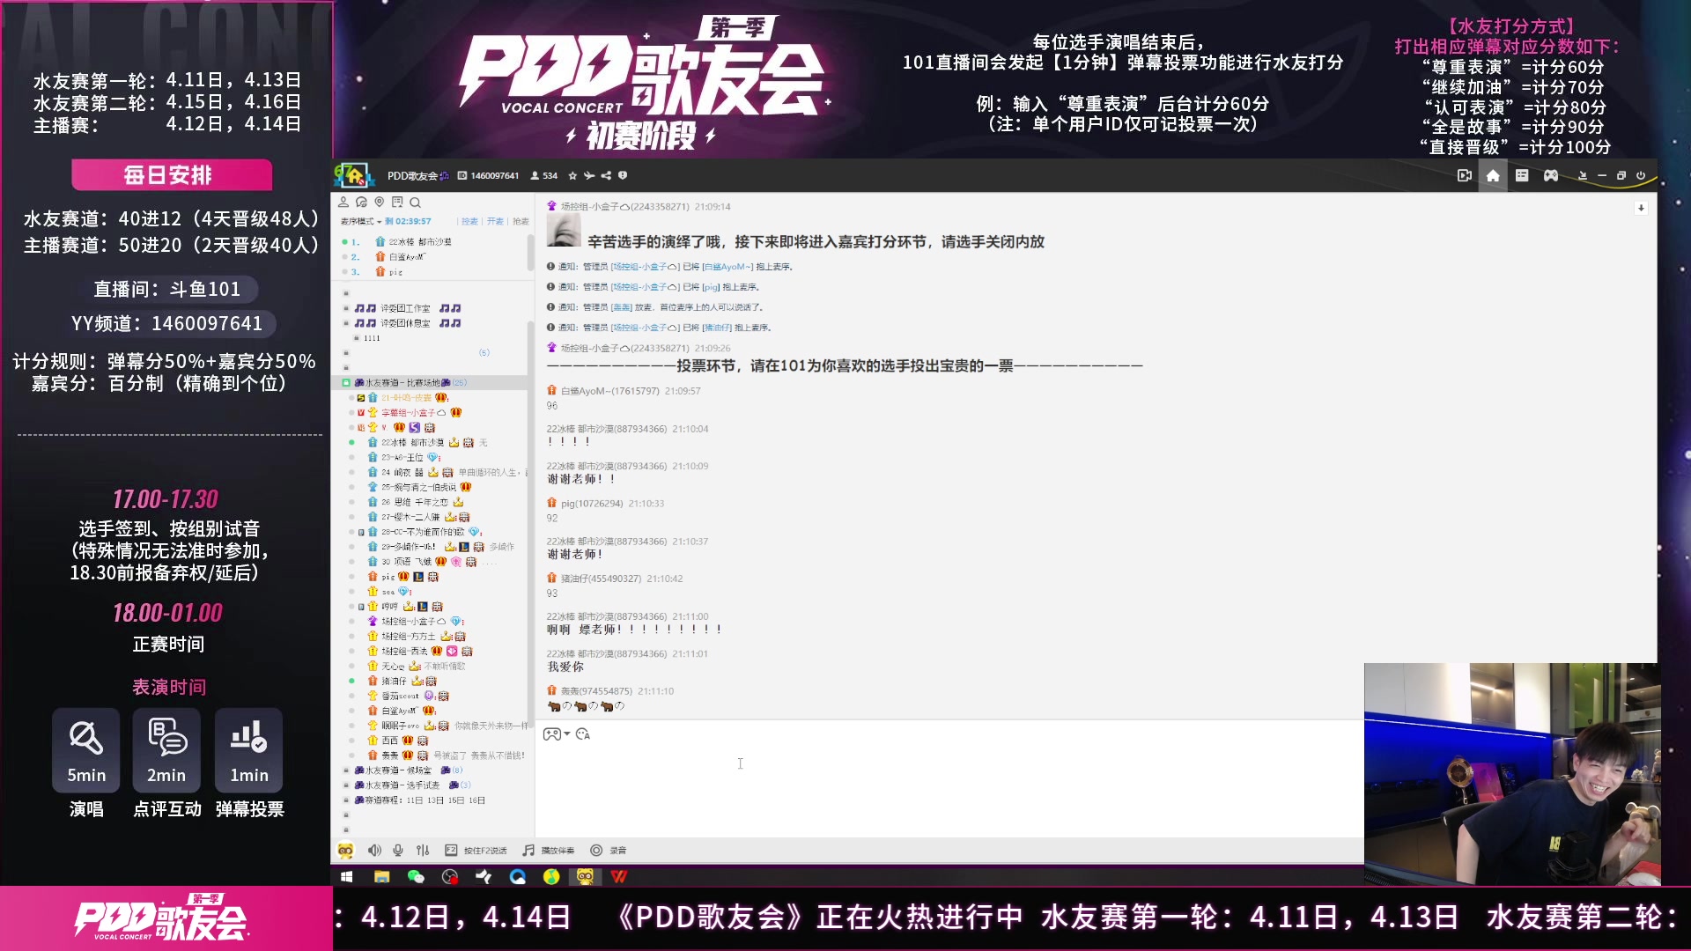Click the 534 online user count
This screenshot has width=1691, height=951.
tap(544, 176)
